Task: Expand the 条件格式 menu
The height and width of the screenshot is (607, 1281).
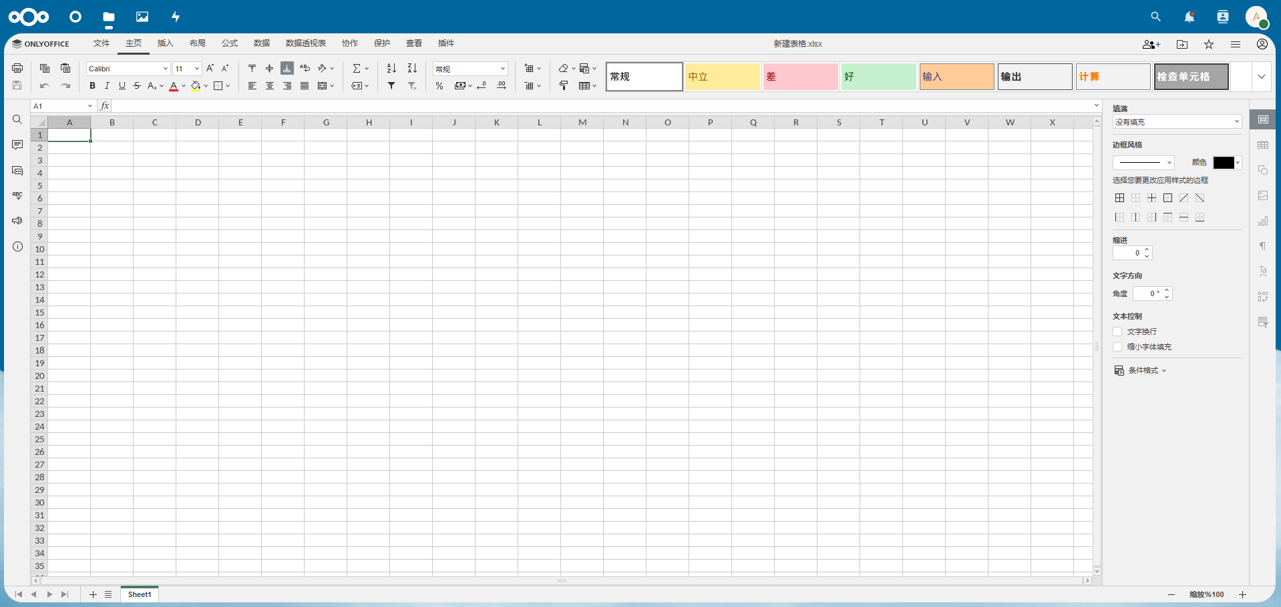Action: [x=1140, y=370]
